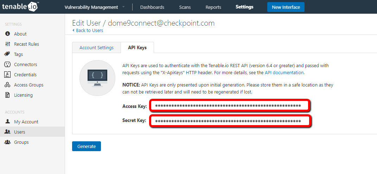The width and height of the screenshot is (377, 174).
Task: Click the Edit User page heading
Action: coord(143,23)
